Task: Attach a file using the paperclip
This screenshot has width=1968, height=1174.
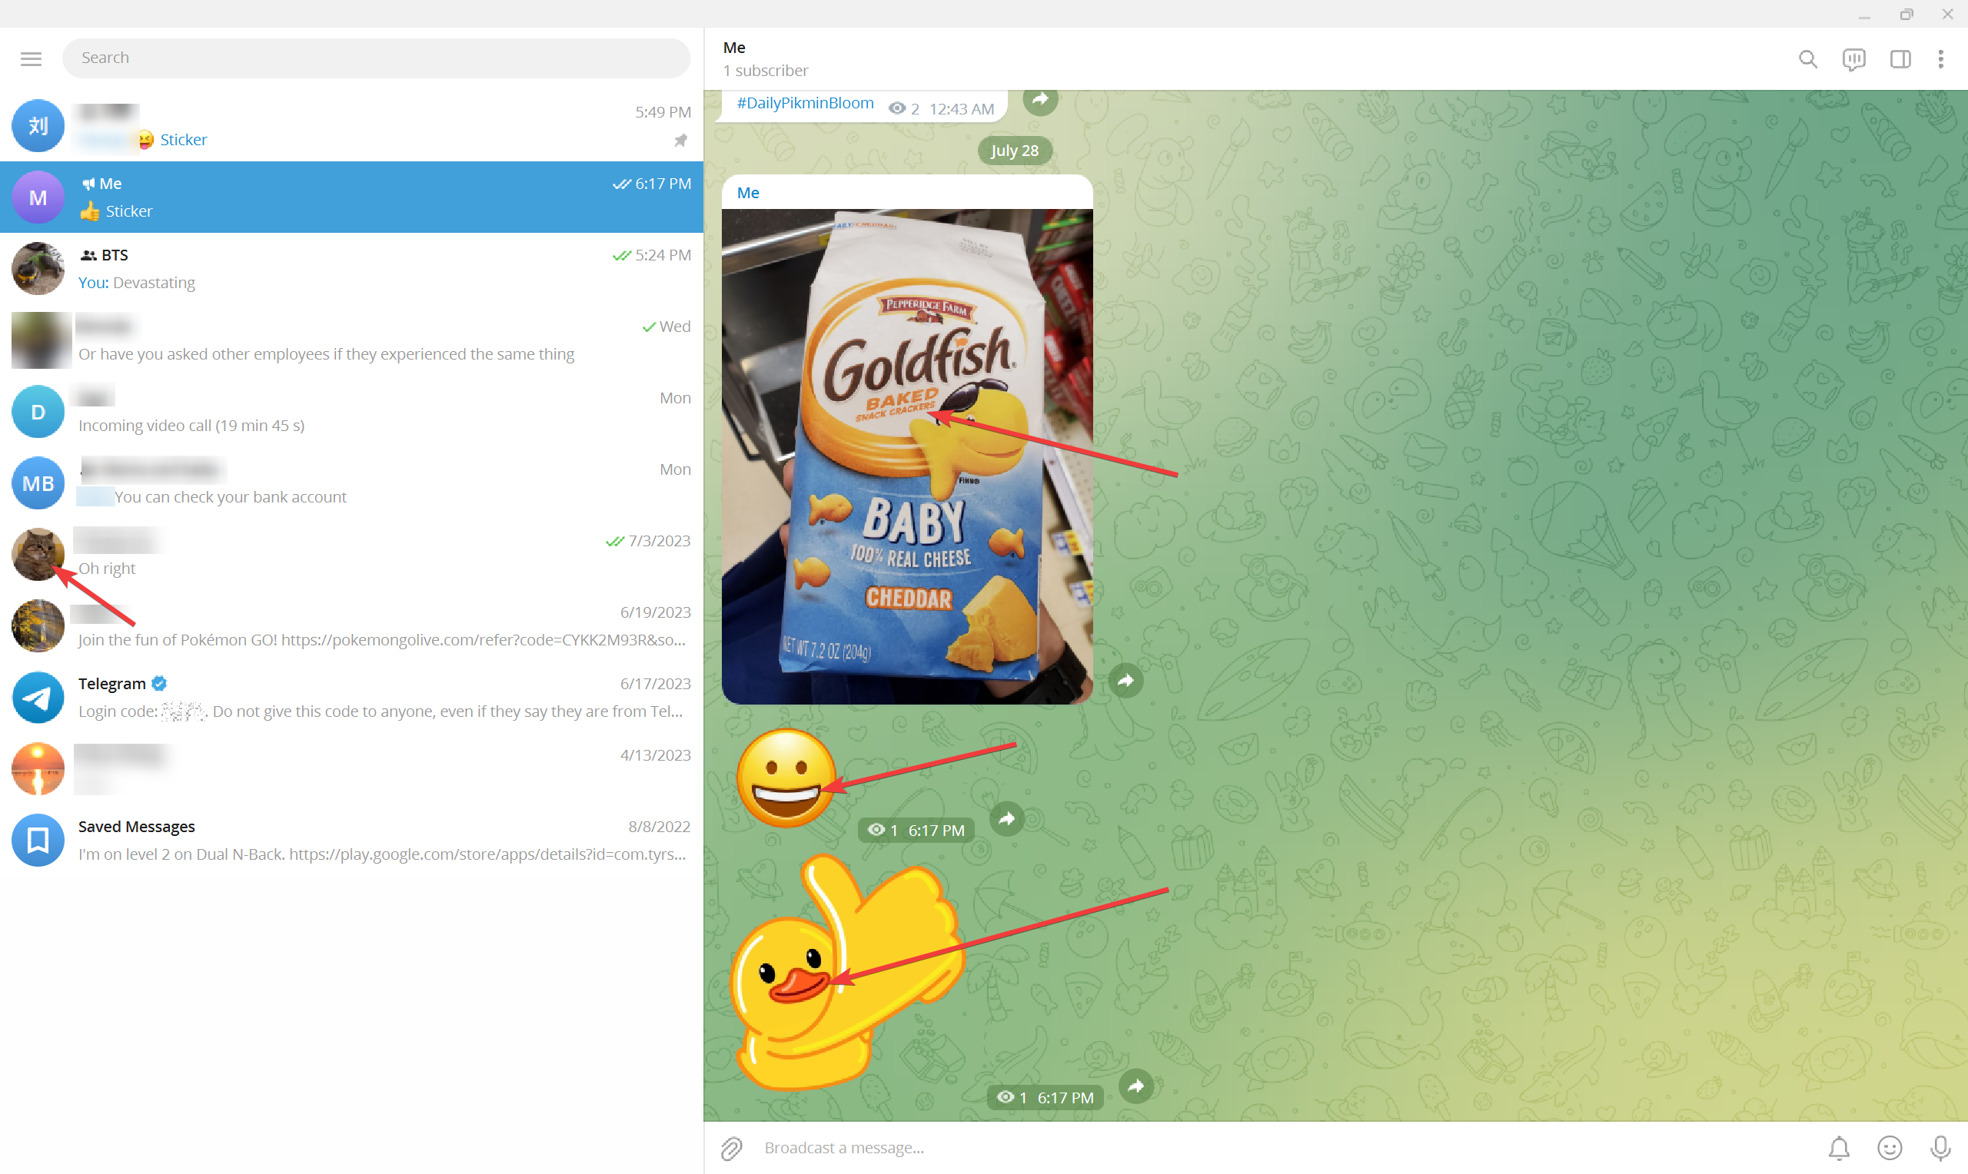Action: click(x=732, y=1147)
